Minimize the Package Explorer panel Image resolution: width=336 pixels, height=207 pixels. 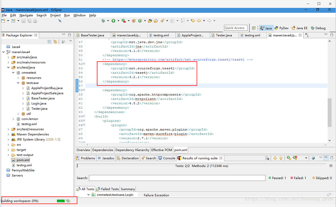(x=64, y=34)
